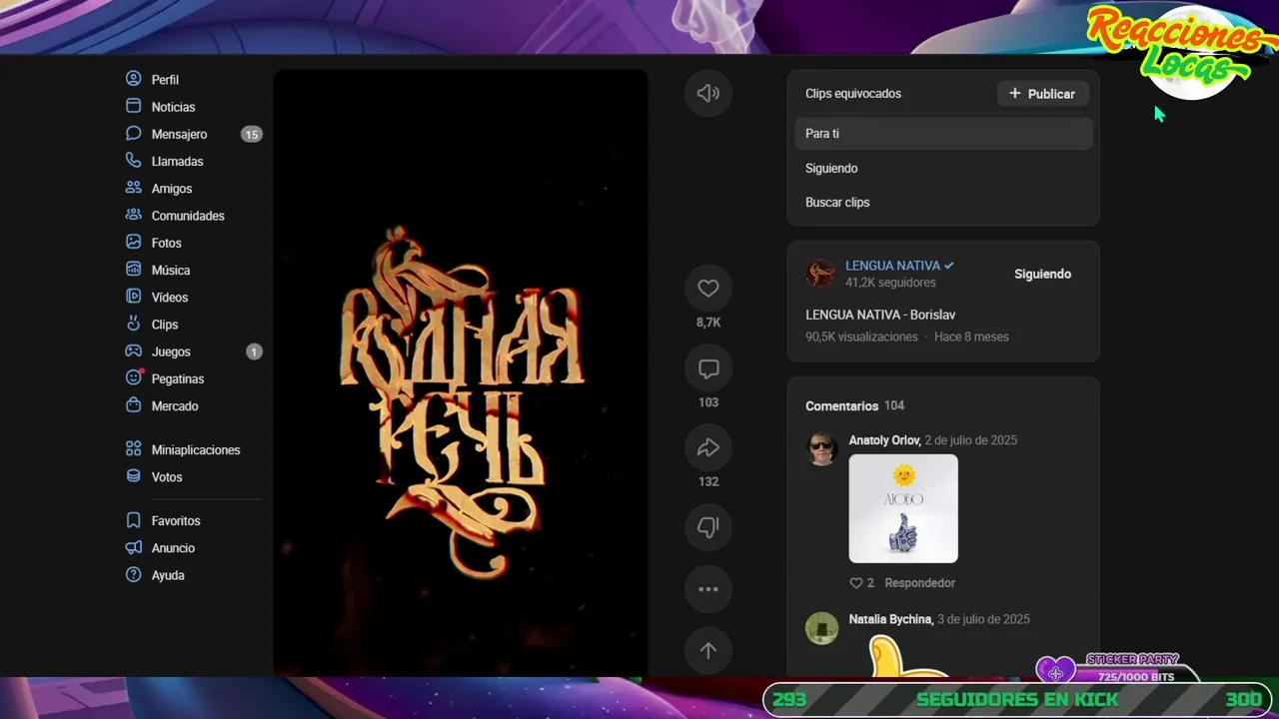Click the Comunidades label in sidebar

click(x=188, y=216)
